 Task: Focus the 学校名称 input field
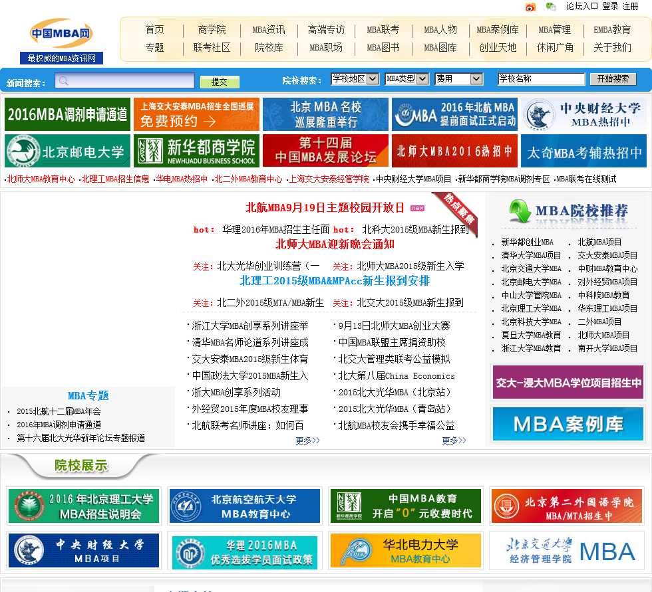pos(542,78)
